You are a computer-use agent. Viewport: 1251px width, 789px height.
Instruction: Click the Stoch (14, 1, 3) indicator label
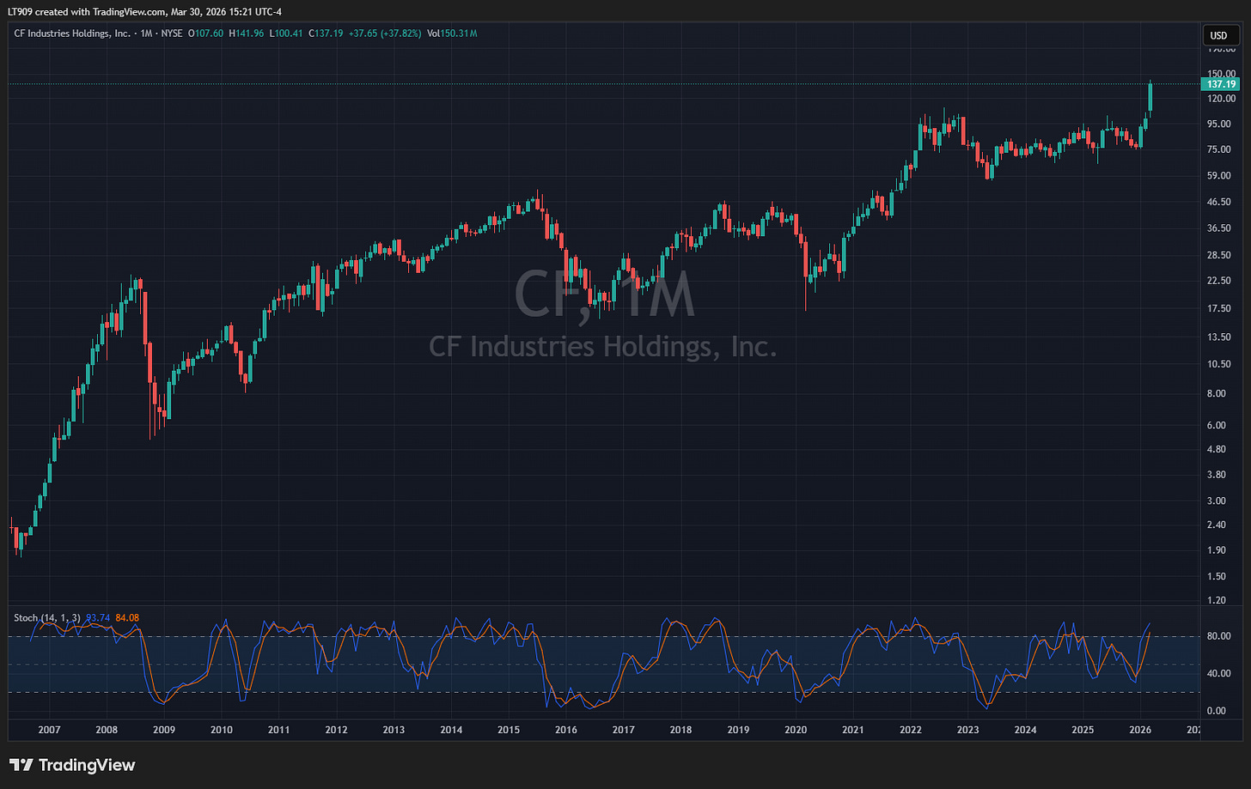click(47, 617)
